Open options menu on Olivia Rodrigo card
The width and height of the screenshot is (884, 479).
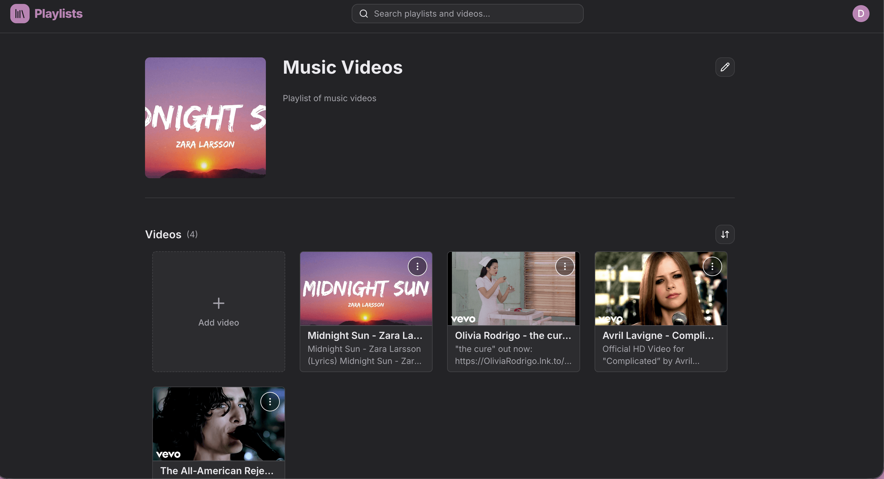(x=565, y=266)
